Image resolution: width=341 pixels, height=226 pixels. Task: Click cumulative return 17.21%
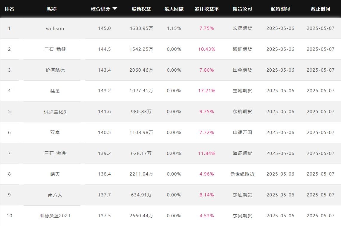[x=207, y=91]
